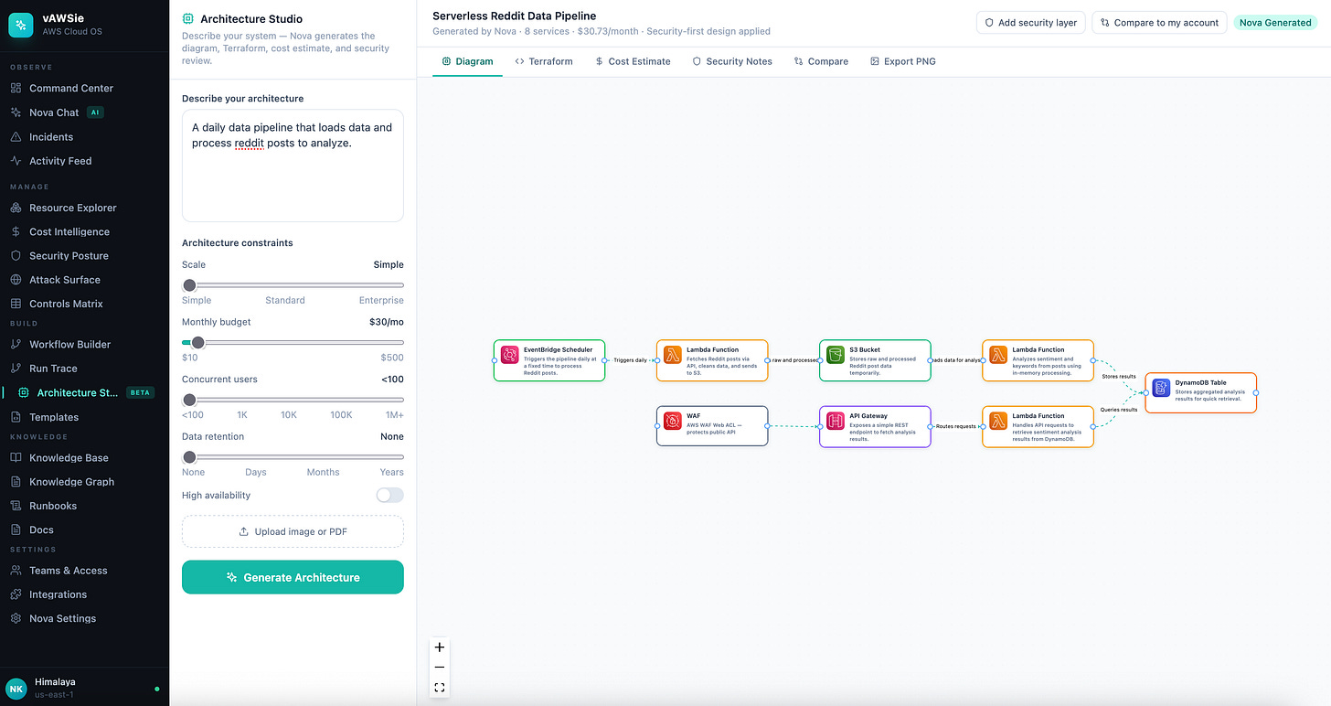Click the Monthly budget slider handle
Viewport: 1331px width, 706px height.
[x=197, y=343]
